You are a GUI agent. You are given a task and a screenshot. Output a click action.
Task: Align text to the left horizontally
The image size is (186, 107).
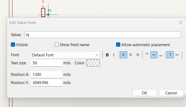[124, 55]
